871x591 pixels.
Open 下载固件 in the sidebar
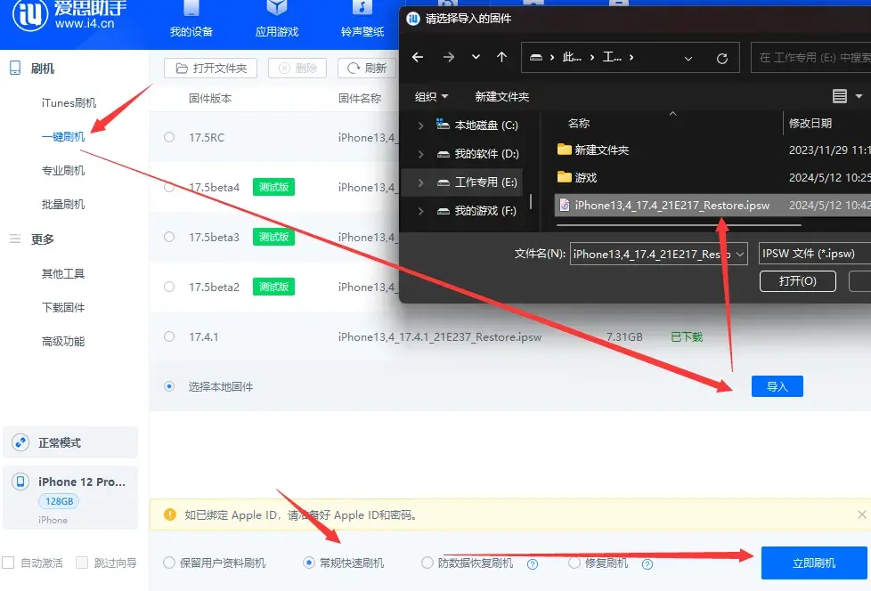point(63,307)
